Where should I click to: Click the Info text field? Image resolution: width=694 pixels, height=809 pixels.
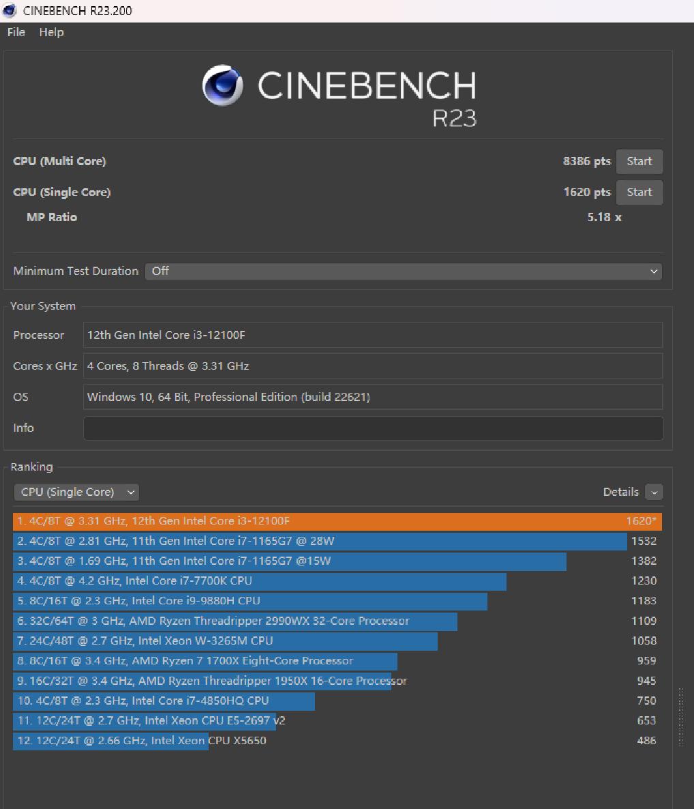pyautogui.click(x=372, y=428)
